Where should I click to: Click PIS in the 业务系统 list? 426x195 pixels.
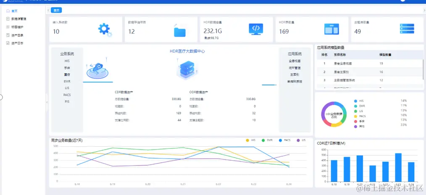(x=67, y=102)
